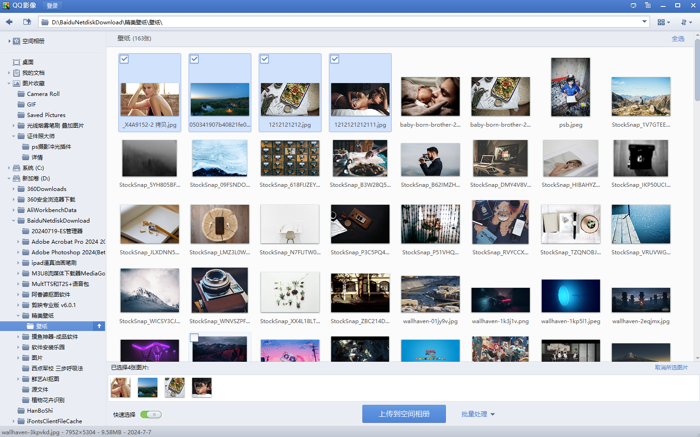Open the main menu icon in title bar
Screen dimensions: 700x437
coord(648,6)
